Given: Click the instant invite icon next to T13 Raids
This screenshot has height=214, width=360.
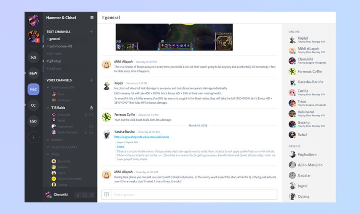Looking at the screenshot, I should 91,108.
